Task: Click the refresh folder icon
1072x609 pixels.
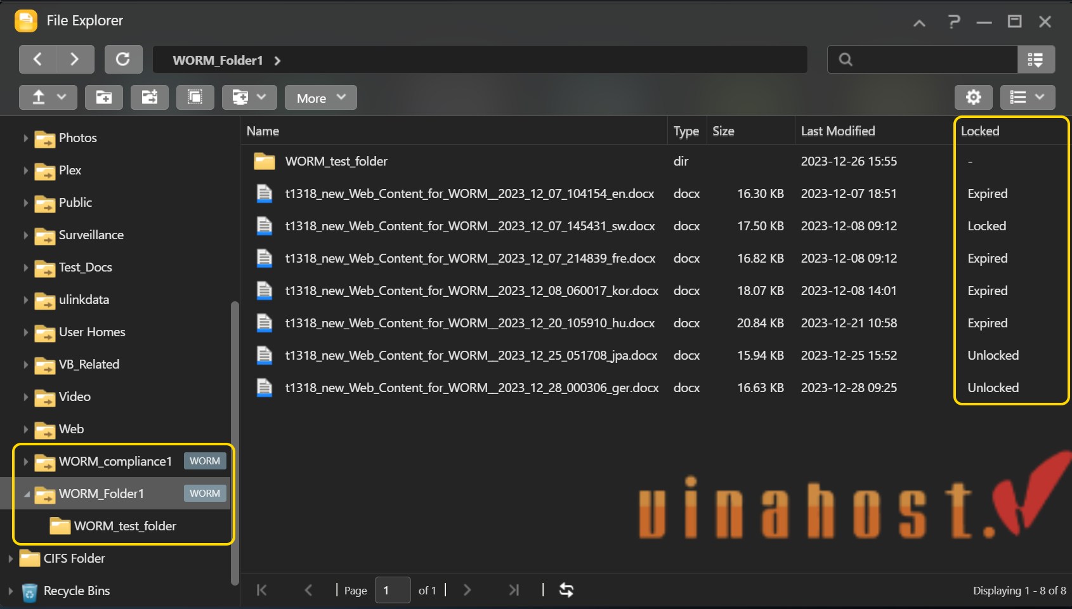Action: click(x=123, y=60)
